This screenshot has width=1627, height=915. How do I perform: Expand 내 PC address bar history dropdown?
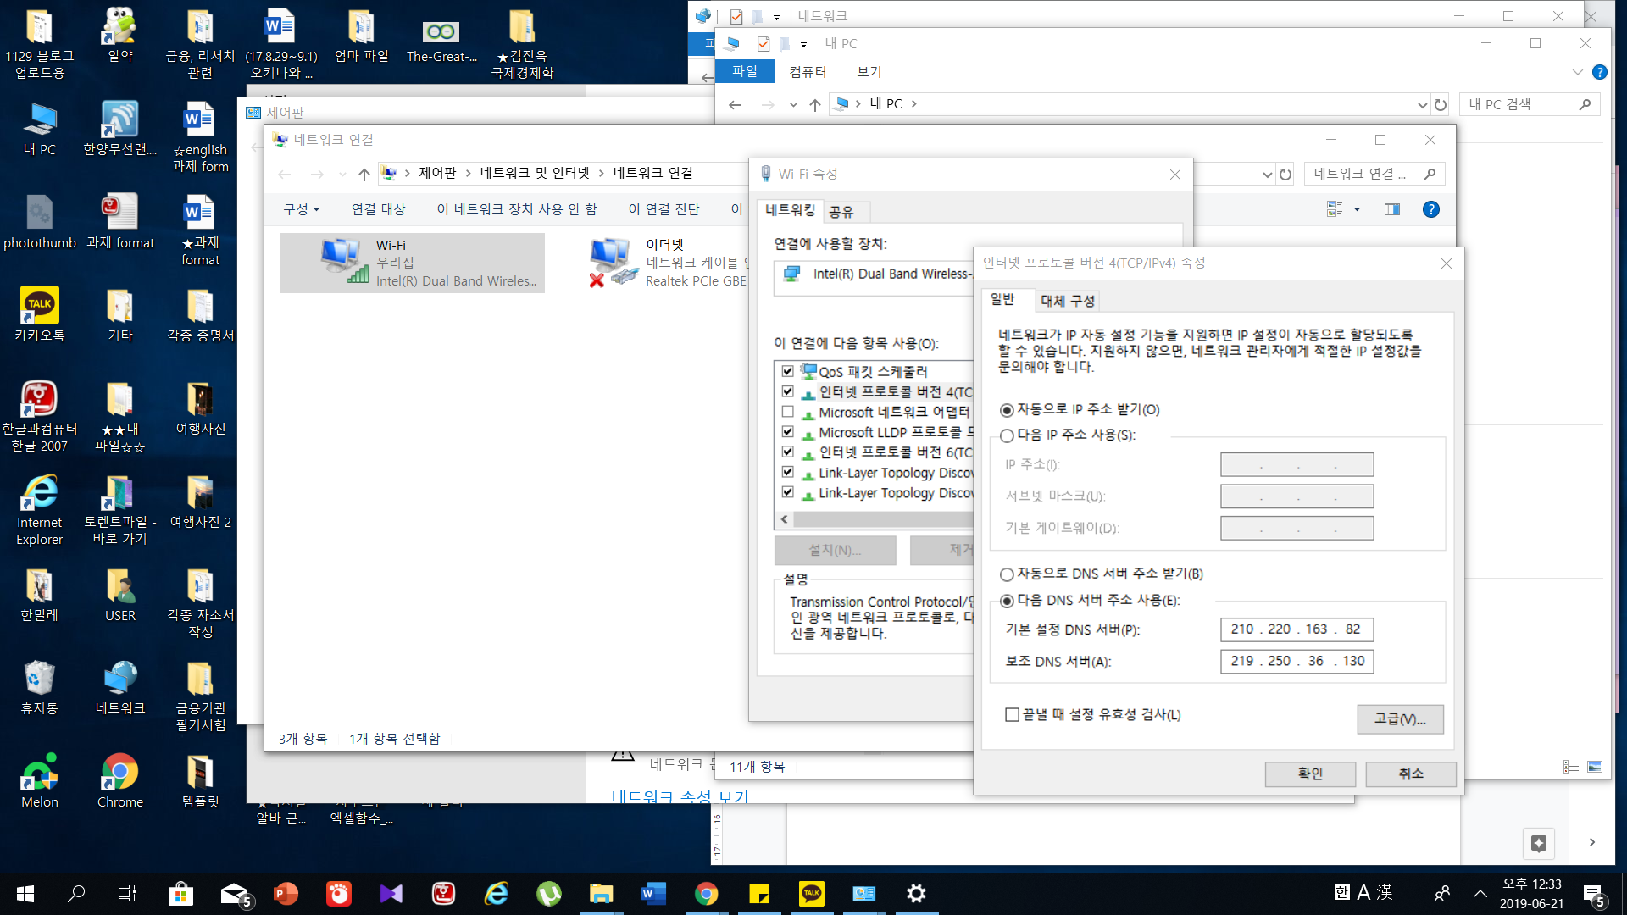tap(1422, 104)
